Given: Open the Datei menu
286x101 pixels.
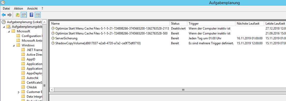Looking at the screenshot, I should click(6, 8).
